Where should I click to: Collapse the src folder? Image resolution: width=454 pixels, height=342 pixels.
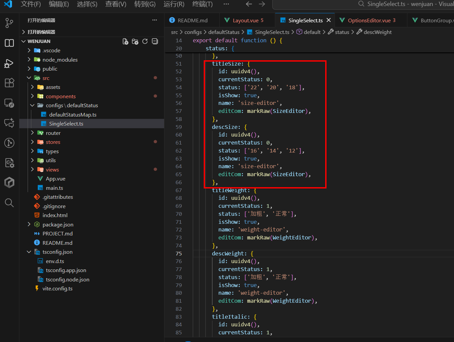click(29, 78)
